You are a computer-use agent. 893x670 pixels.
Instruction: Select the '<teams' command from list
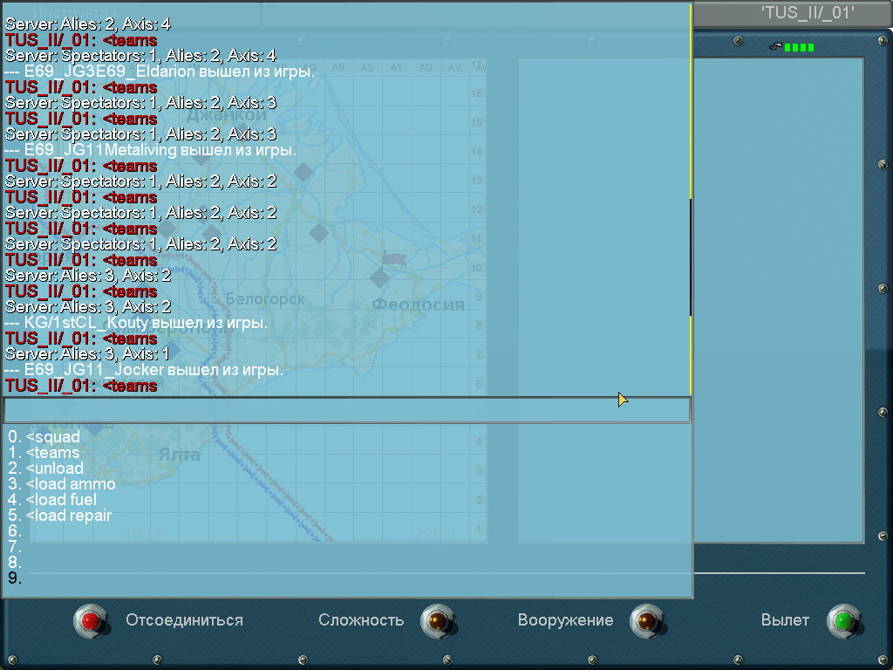tap(52, 453)
